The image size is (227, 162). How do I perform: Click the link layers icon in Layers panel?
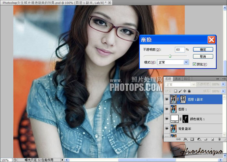(x=178, y=139)
